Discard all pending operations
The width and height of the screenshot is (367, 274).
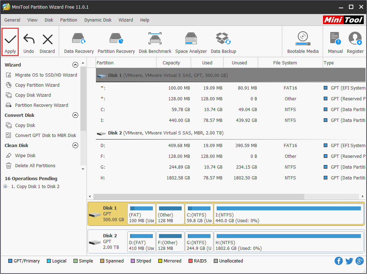(x=47, y=44)
